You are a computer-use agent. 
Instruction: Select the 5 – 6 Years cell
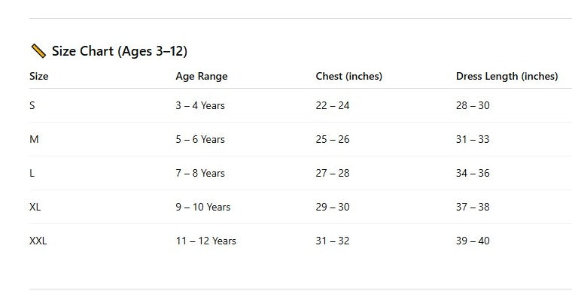point(200,139)
